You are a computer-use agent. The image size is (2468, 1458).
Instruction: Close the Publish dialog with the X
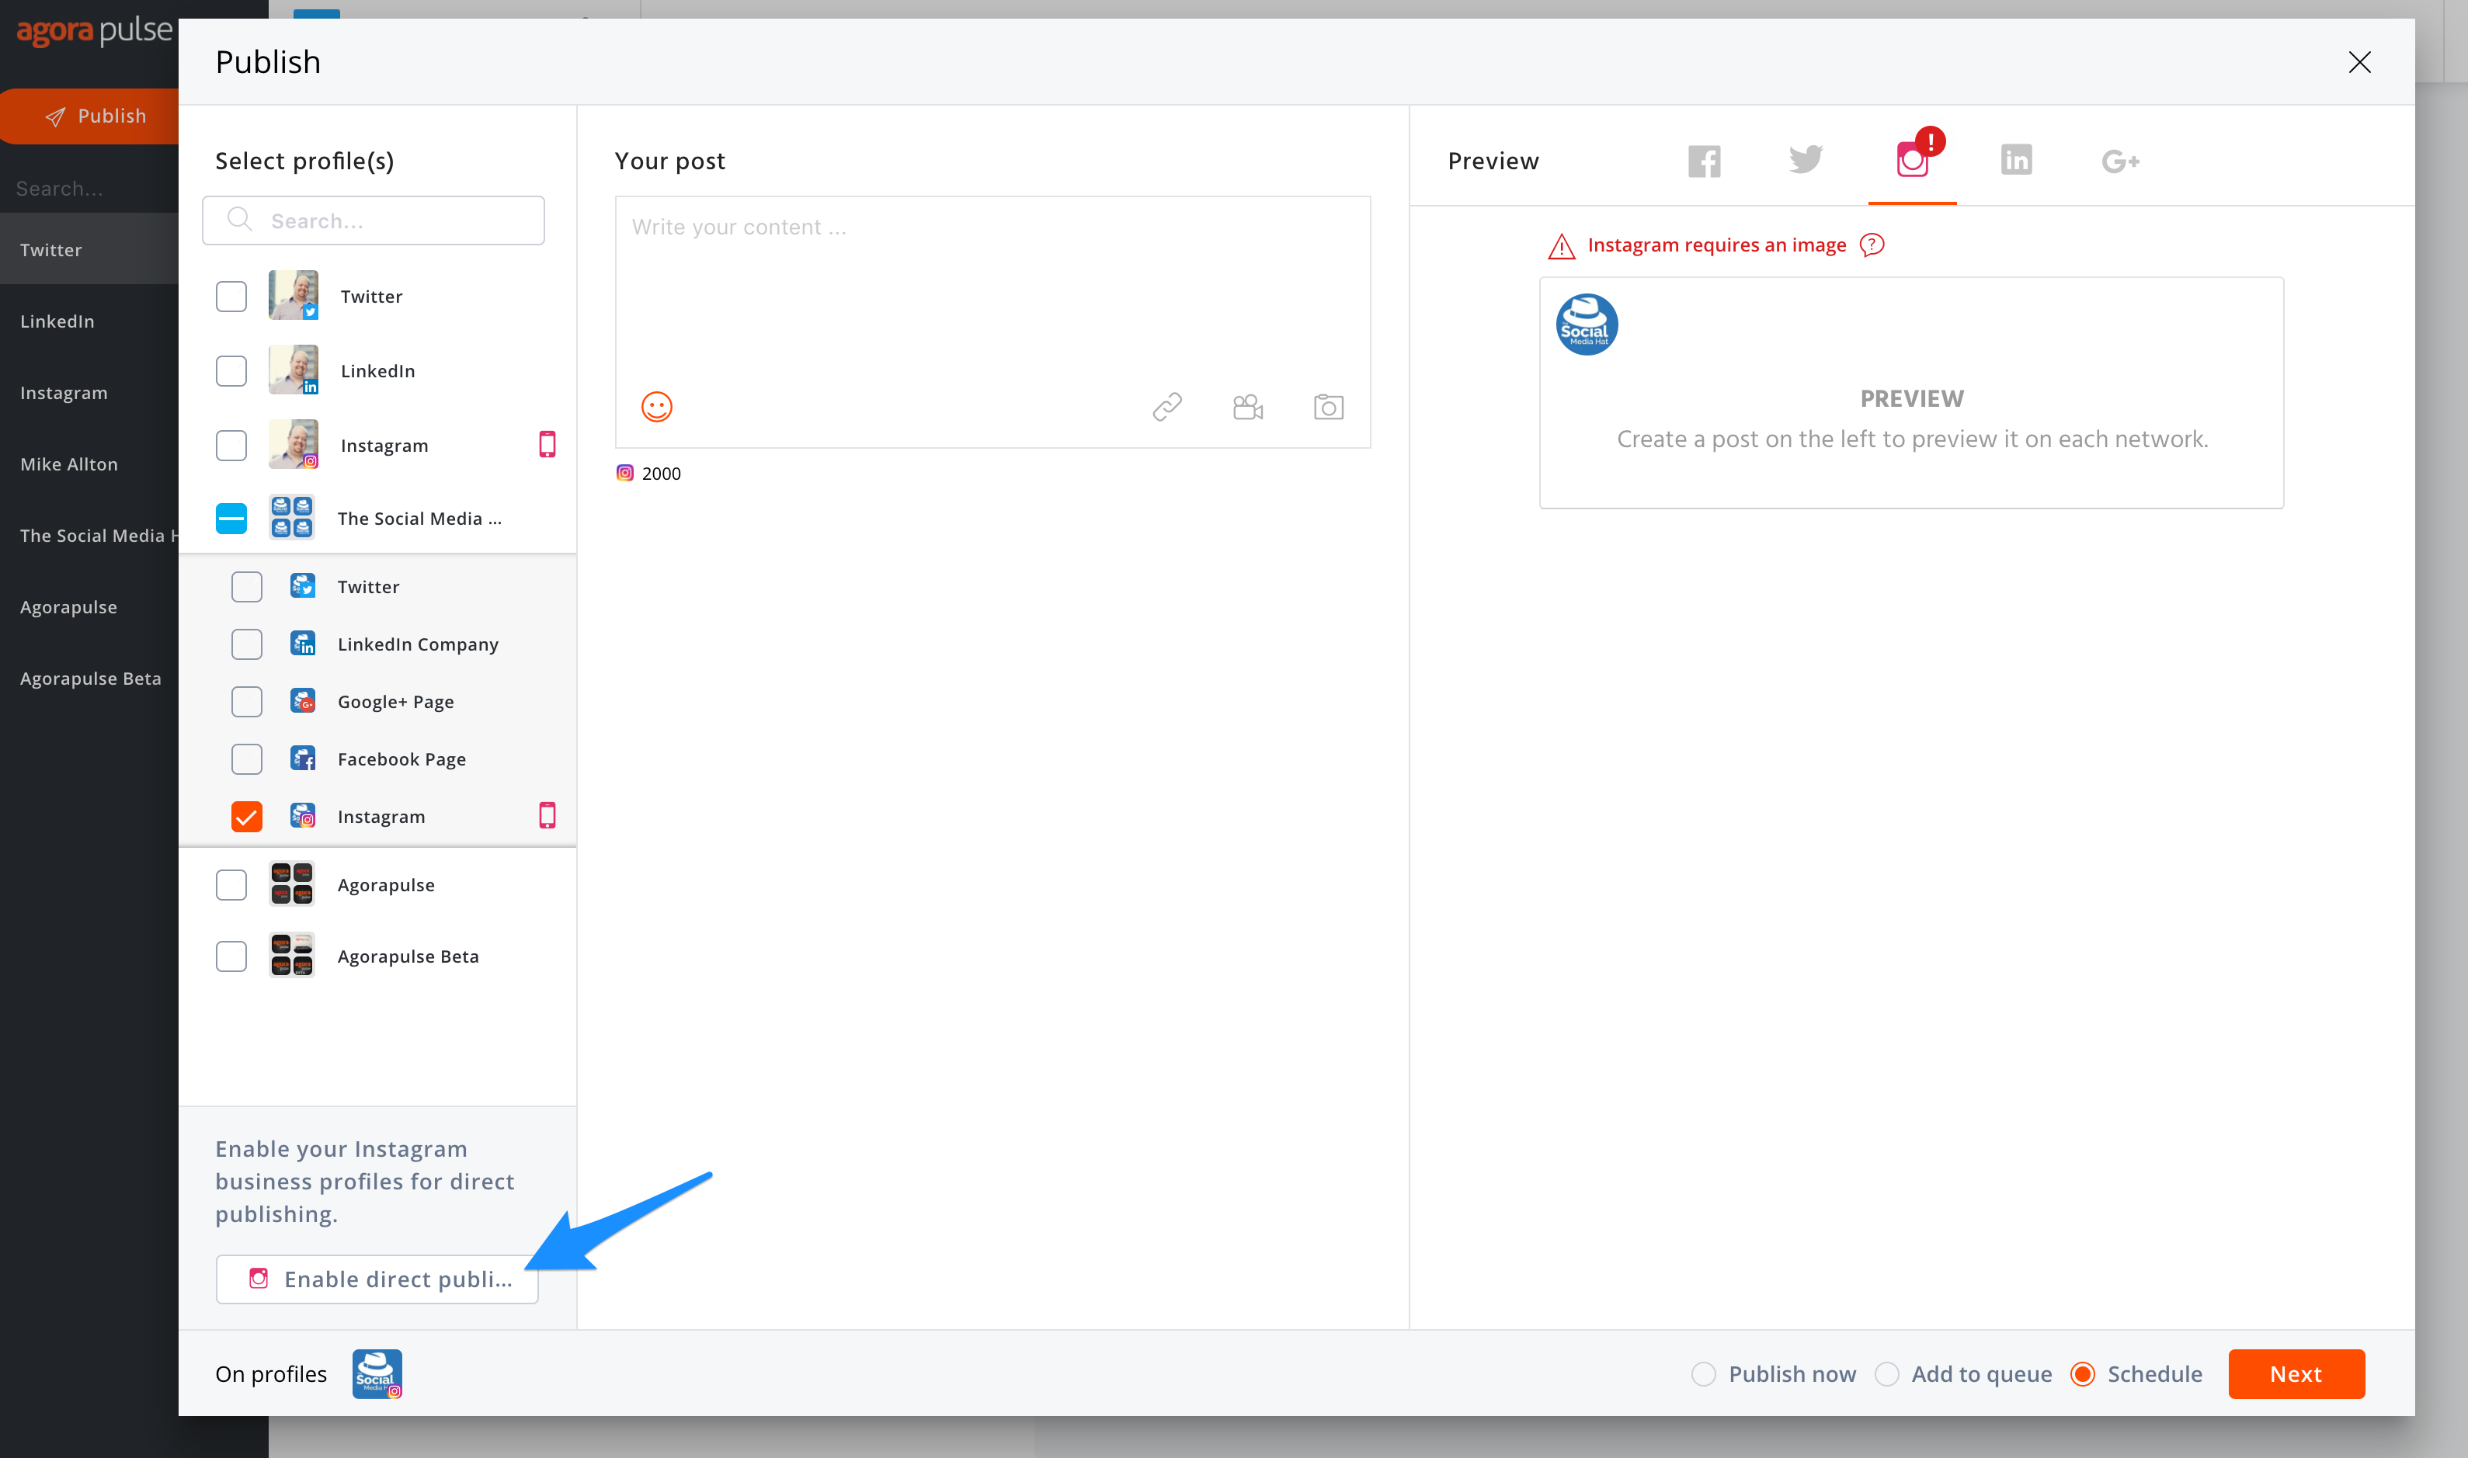[2359, 62]
